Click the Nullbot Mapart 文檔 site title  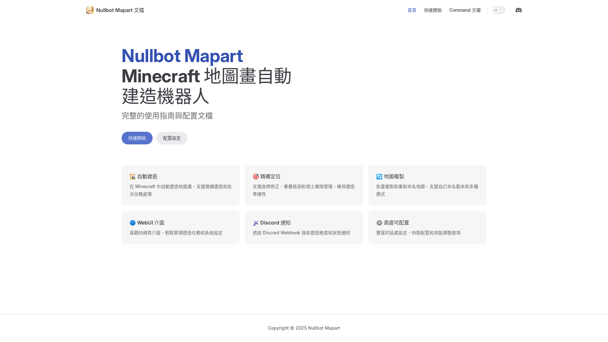(x=120, y=10)
